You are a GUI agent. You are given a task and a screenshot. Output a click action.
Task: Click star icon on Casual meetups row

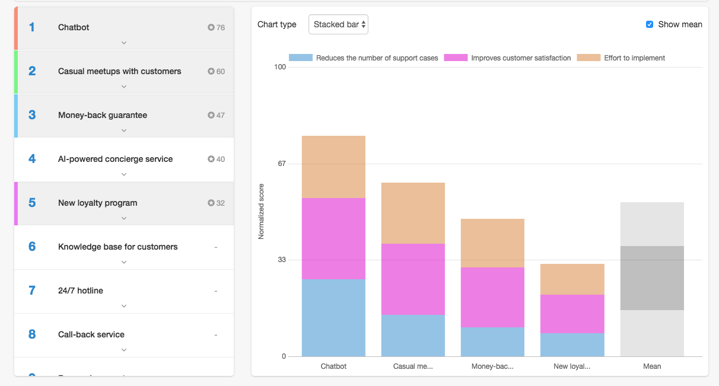(211, 71)
